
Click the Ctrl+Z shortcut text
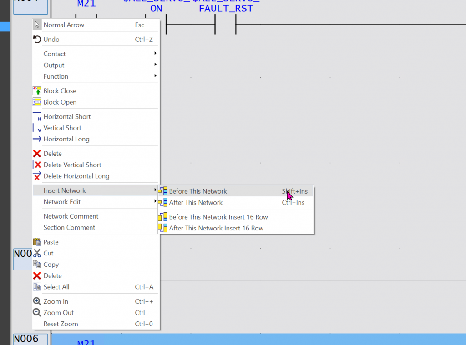[x=144, y=39]
